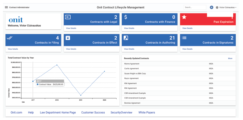Screen dimensions: 243x120
Task: Expand the Victor Cizinauskas user dropdown
Action: pos(228,8)
